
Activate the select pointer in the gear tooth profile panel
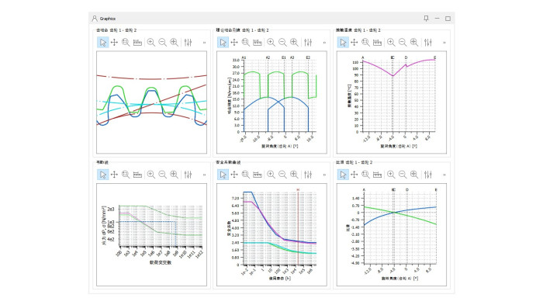[103, 42]
